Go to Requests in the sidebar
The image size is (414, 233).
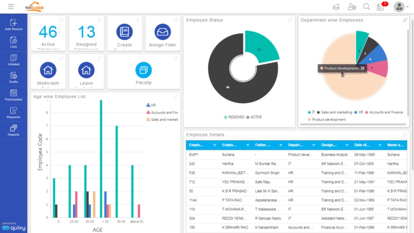(x=13, y=113)
